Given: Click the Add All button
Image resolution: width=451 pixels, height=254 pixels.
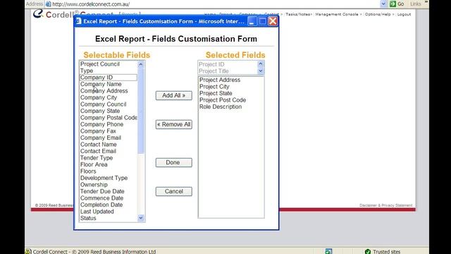Looking at the screenshot, I should 174,96.
